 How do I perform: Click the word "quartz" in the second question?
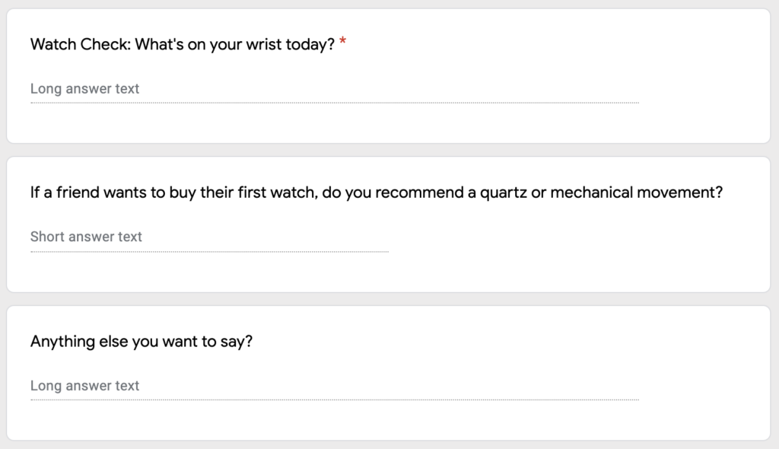(x=503, y=193)
